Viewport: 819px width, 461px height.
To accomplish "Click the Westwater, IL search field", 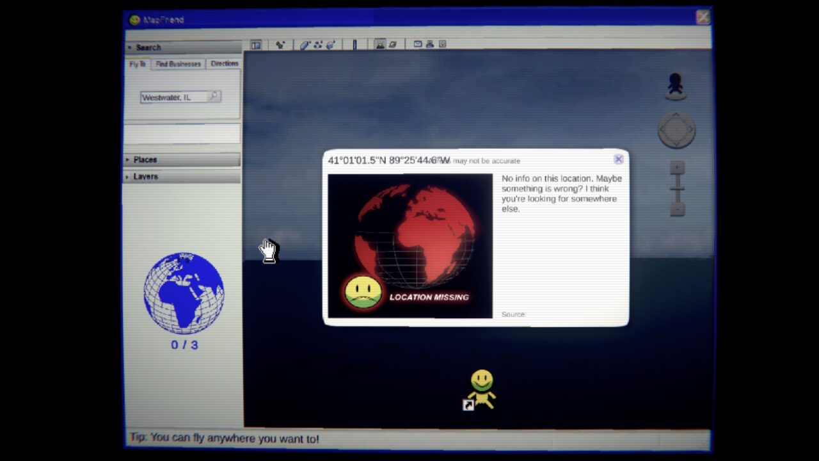I will click(x=173, y=97).
